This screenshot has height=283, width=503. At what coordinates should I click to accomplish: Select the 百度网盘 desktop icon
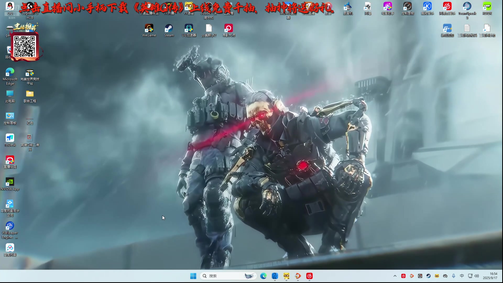10,250
